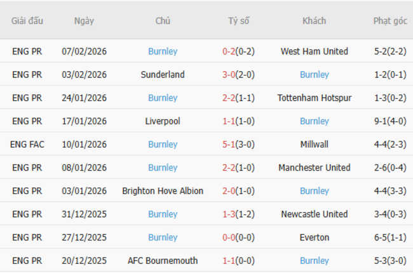Open the Sunderland team page

[163, 75]
